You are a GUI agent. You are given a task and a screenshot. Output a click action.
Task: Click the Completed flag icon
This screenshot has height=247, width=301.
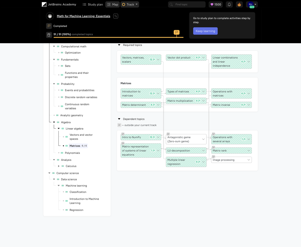[x=49, y=26]
